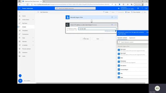Click the browser back button

click(20, 4)
